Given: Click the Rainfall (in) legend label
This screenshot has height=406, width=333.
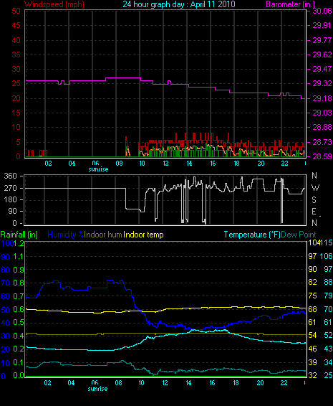Looking at the screenshot, I should [x=19, y=235].
